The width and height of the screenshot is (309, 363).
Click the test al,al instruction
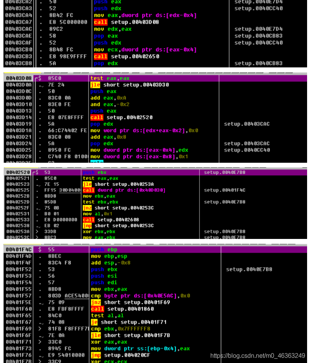point(107,316)
